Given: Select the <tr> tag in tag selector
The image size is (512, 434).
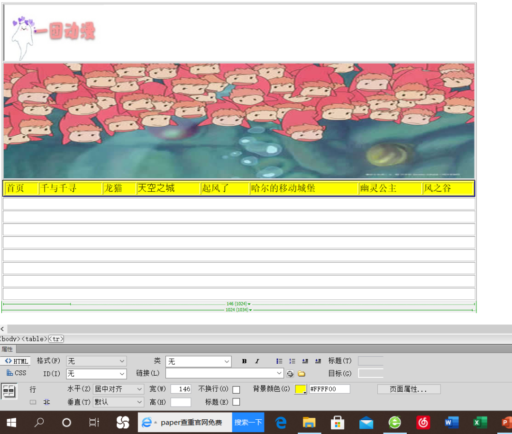Looking at the screenshot, I should (x=56, y=339).
